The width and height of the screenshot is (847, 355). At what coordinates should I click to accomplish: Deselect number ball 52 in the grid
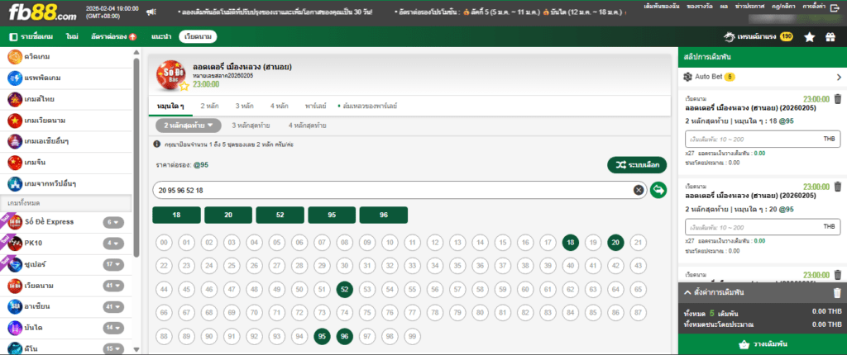(345, 290)
